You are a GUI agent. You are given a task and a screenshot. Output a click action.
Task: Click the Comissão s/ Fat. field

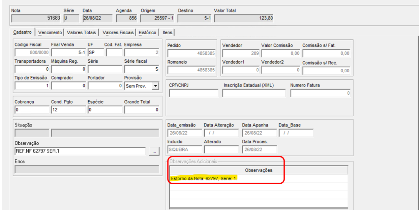326,53
